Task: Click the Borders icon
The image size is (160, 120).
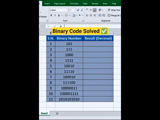Action: coord(66,15)
